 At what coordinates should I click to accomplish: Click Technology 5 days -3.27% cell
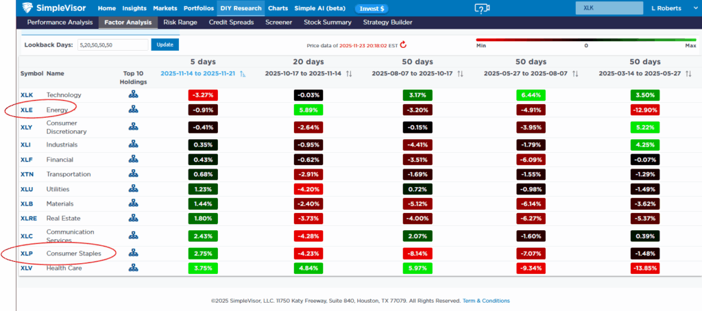[x=203, y=95]
